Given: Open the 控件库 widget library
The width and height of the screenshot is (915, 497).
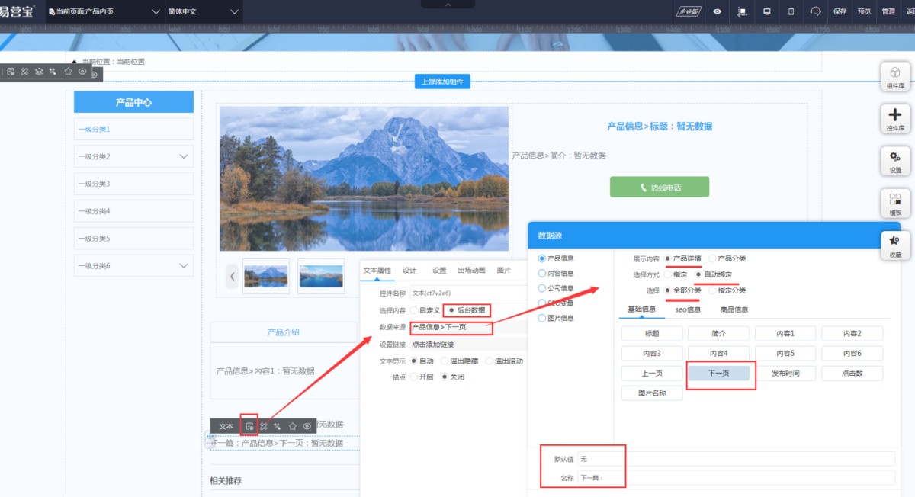Looking at the screenshot, I should pos(895,119).
